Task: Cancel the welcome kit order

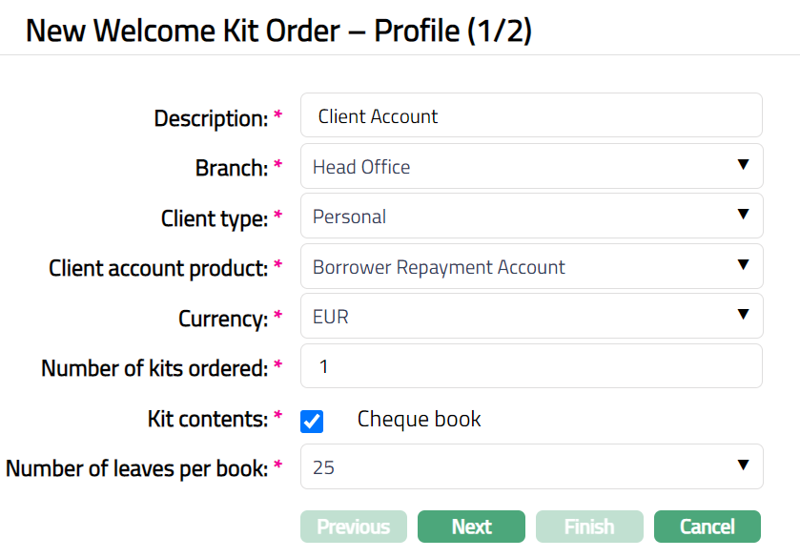Action: (707, 527)
